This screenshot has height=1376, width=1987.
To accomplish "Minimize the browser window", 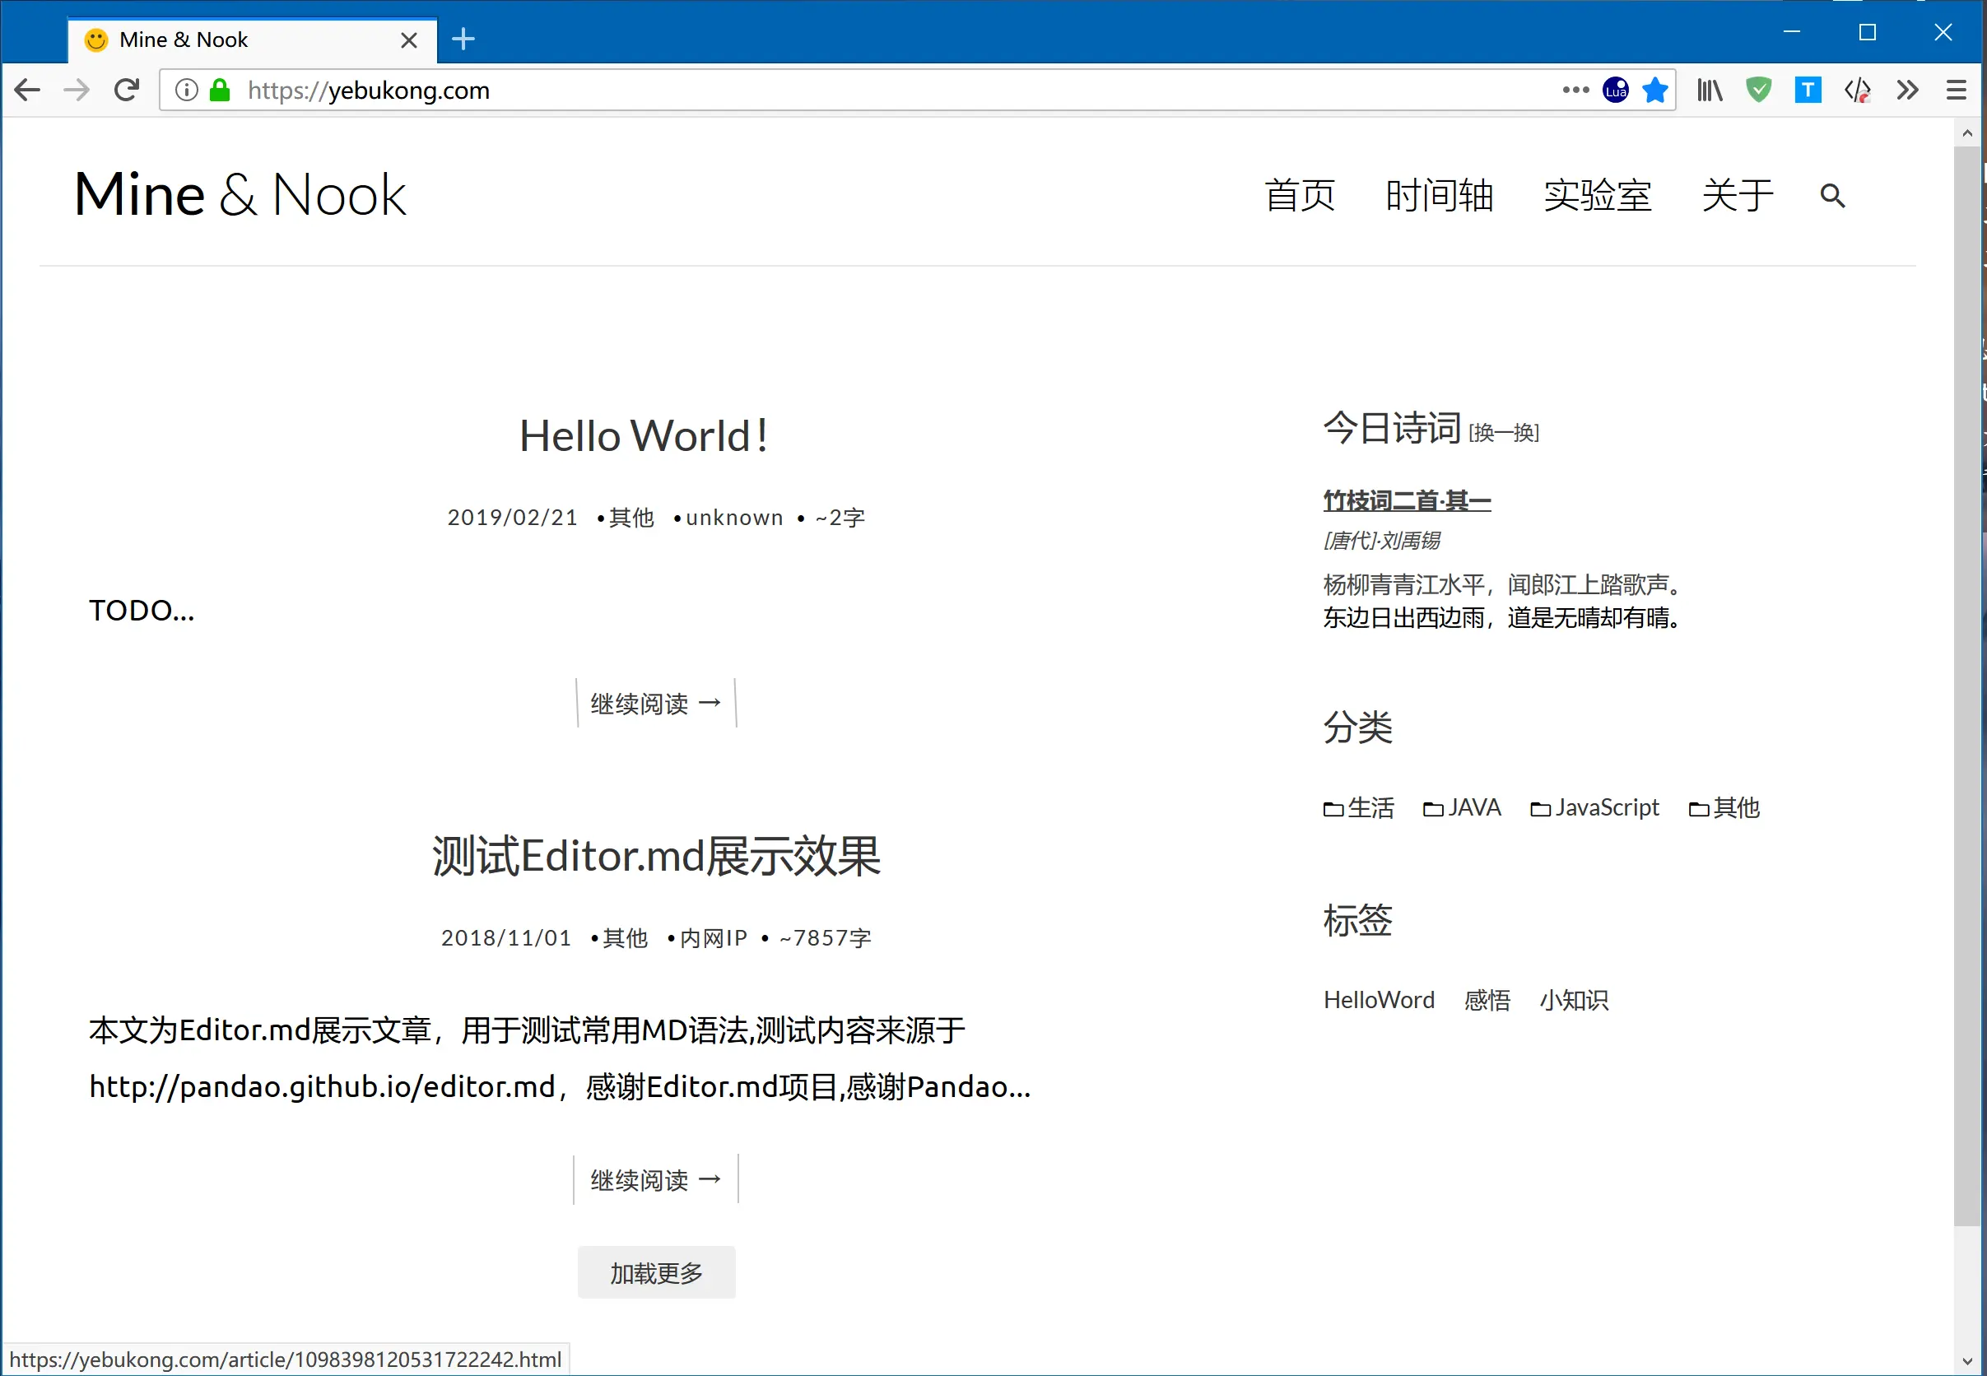I will [x=1791, y=32].
